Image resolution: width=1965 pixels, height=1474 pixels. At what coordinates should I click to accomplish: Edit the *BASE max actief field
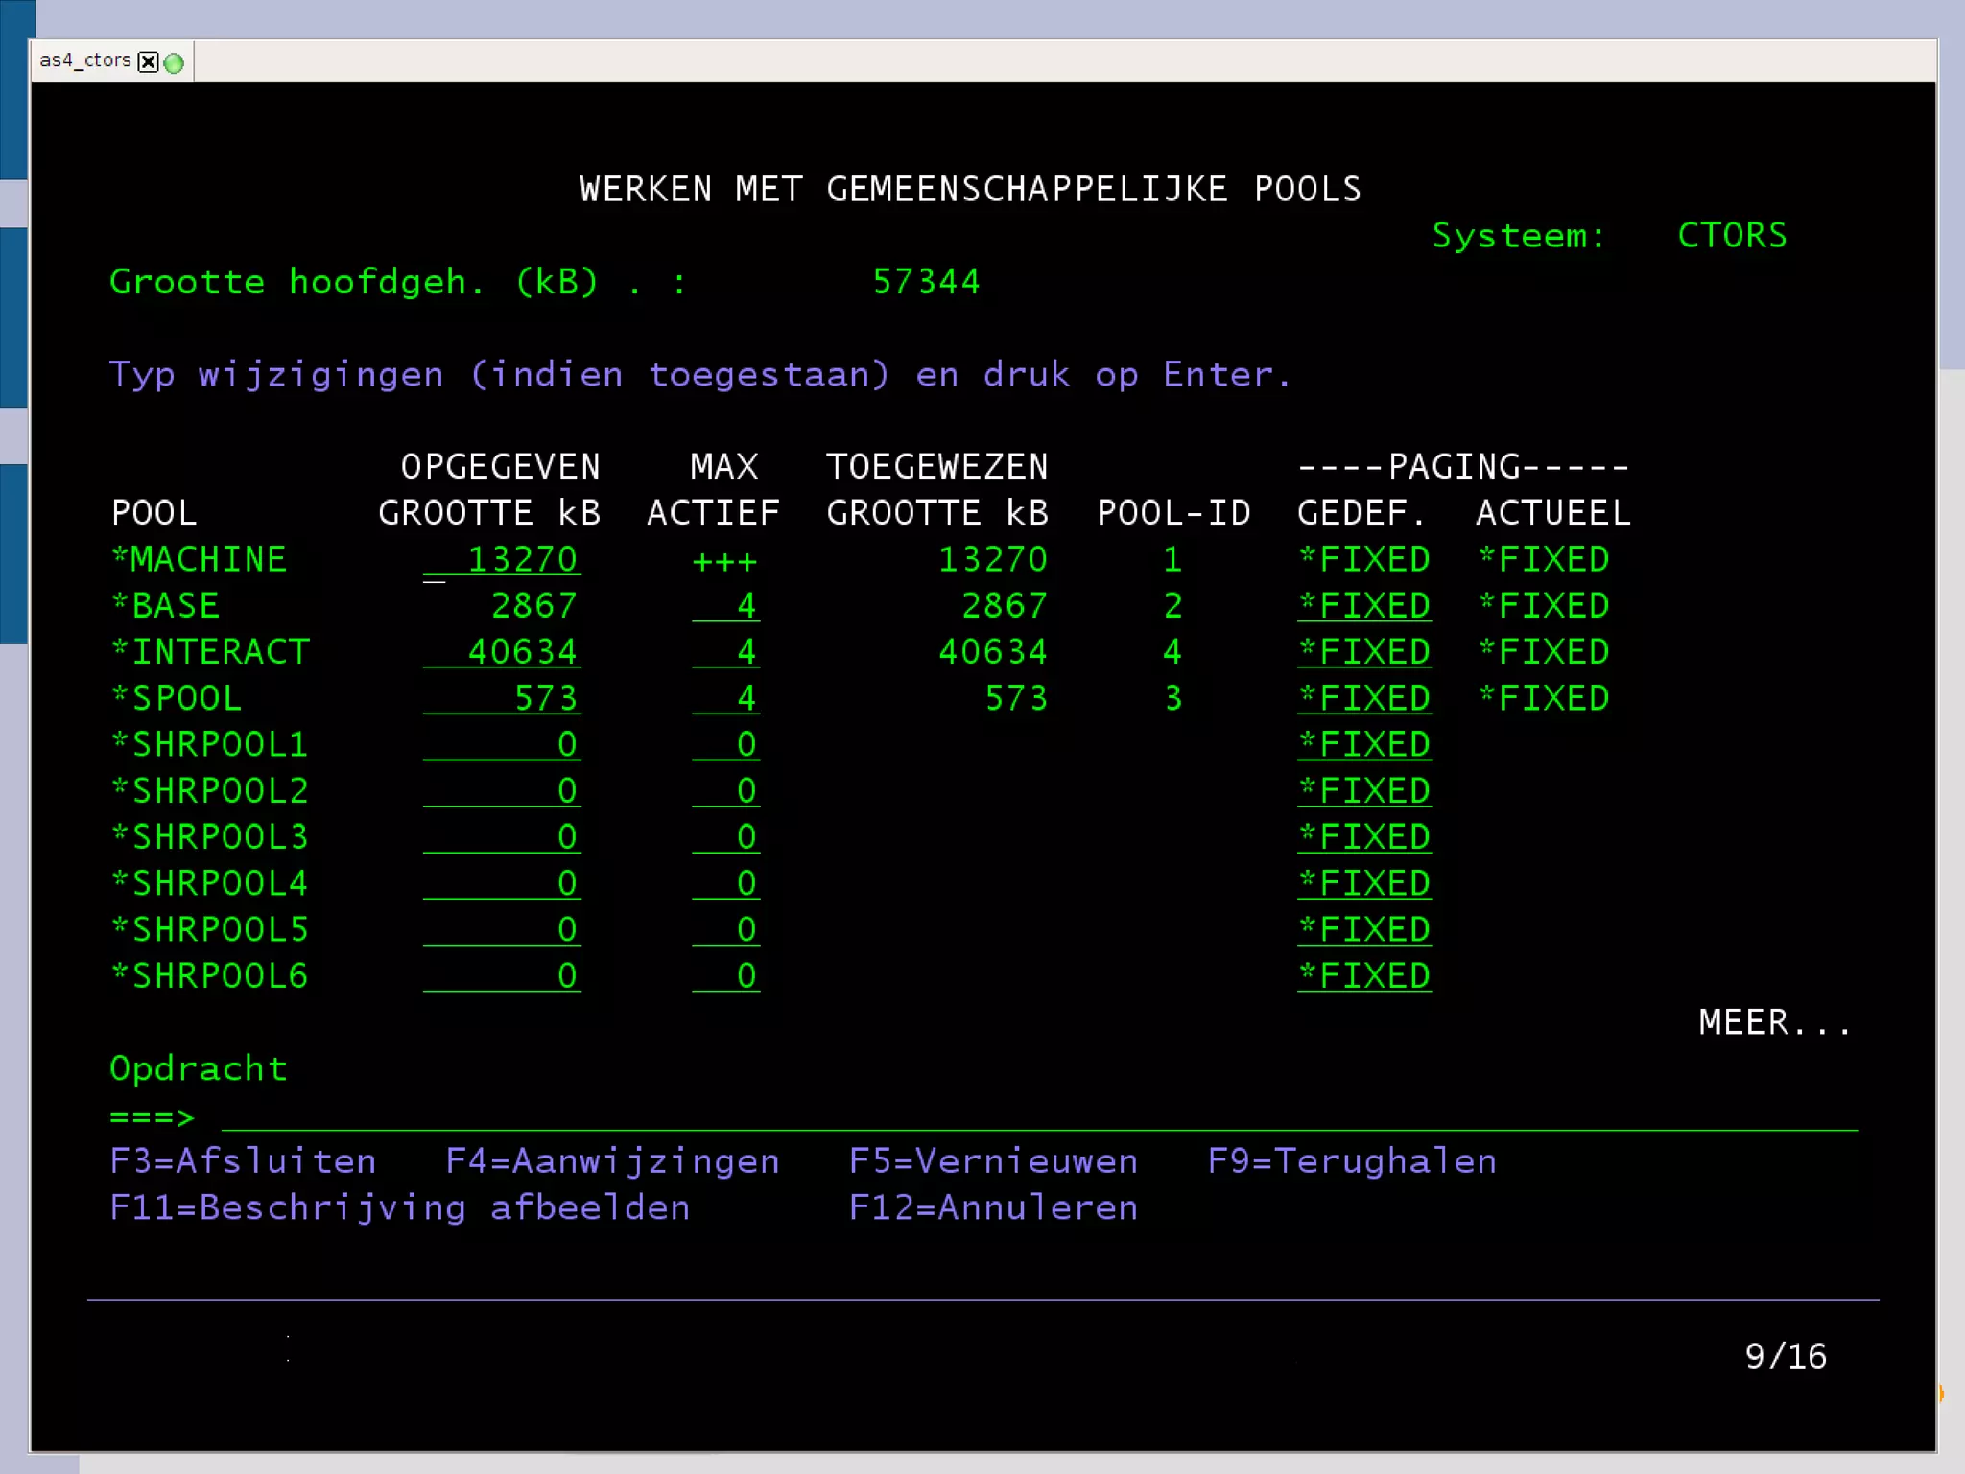click(726, 606)
